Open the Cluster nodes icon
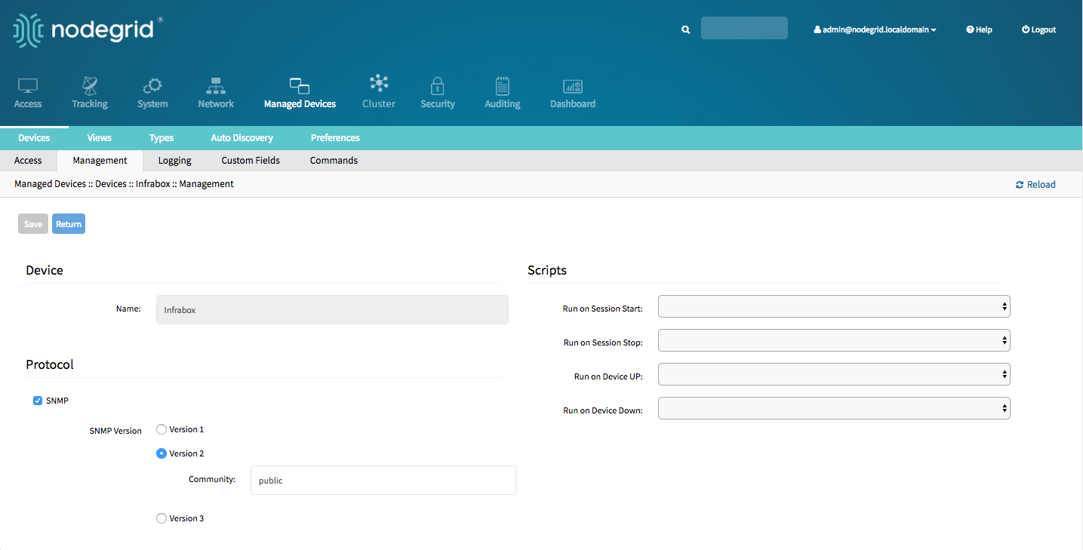This screenshot has width=1083, height=550. click(x=379, y=84)
